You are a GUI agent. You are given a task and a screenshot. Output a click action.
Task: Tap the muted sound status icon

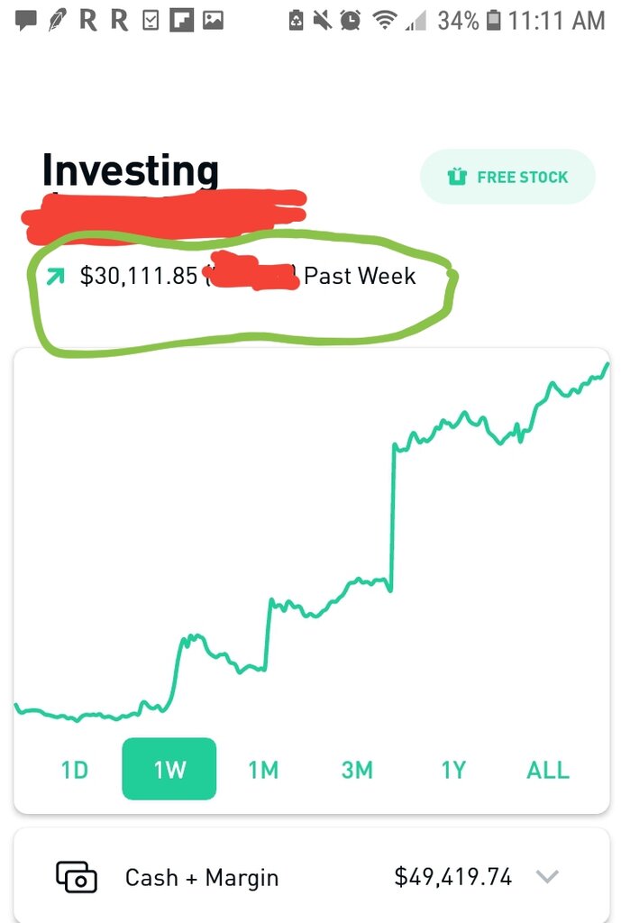pos(322,21)
